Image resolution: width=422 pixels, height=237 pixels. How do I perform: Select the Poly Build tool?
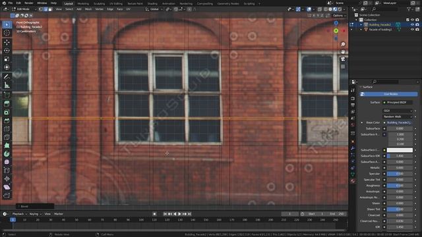tap(7, 145)
